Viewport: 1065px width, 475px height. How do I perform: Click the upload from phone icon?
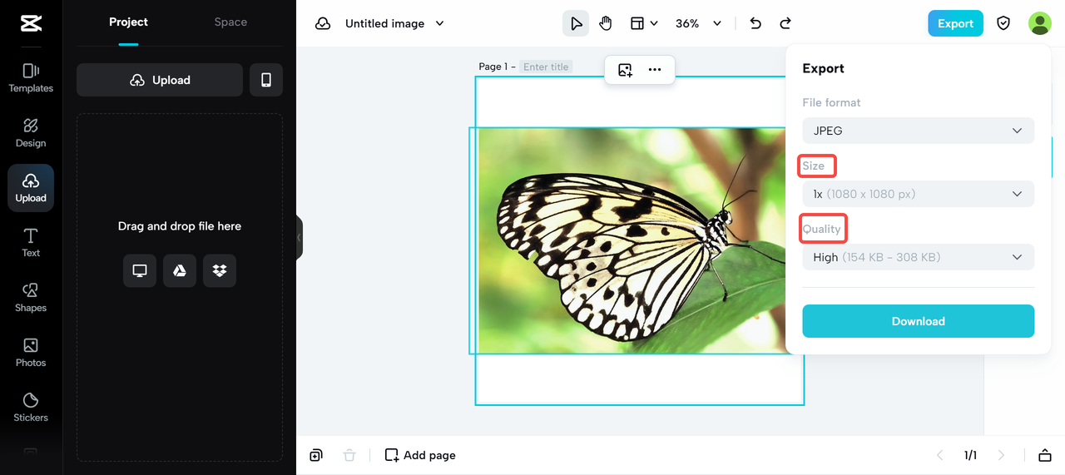(x=266, y=80)
